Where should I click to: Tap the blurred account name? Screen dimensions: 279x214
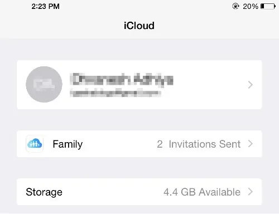point(122,79)
